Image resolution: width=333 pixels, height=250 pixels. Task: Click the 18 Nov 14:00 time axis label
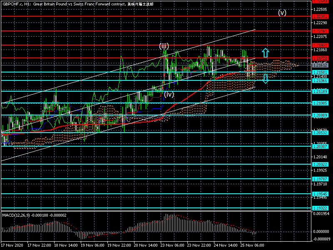(66, 245)
